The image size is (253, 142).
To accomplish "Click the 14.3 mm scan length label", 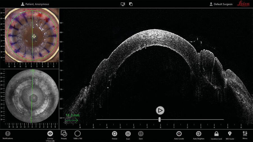I will point(73,115).
